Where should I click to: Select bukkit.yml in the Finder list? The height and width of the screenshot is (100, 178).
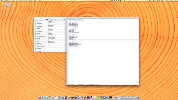(x=51, y=25)
